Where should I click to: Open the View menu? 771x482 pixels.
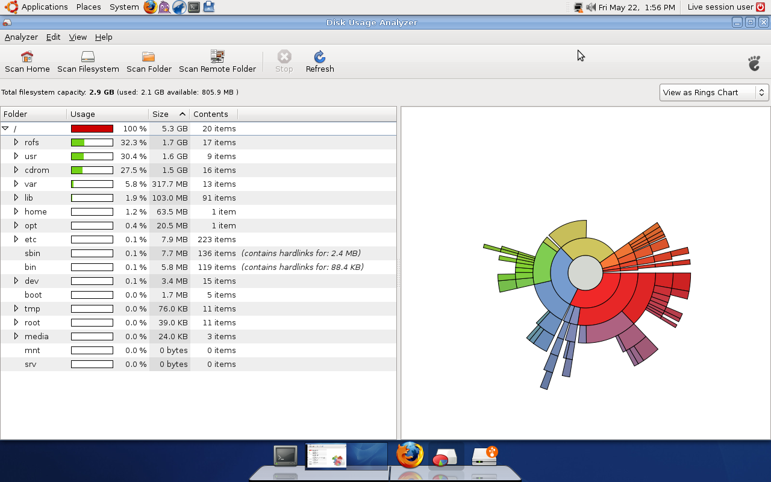point(78,37)
